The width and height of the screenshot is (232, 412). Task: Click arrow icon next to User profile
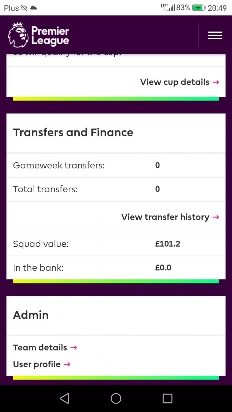pos(67,364)
